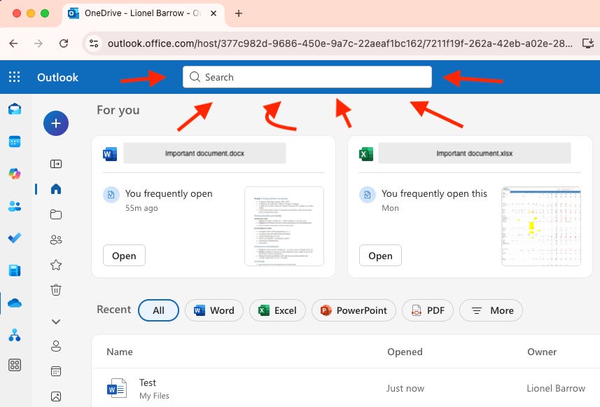The height and width of the screenshot is (407, 600).
Task: Open the My files folder view
Action: click(56, 214)
